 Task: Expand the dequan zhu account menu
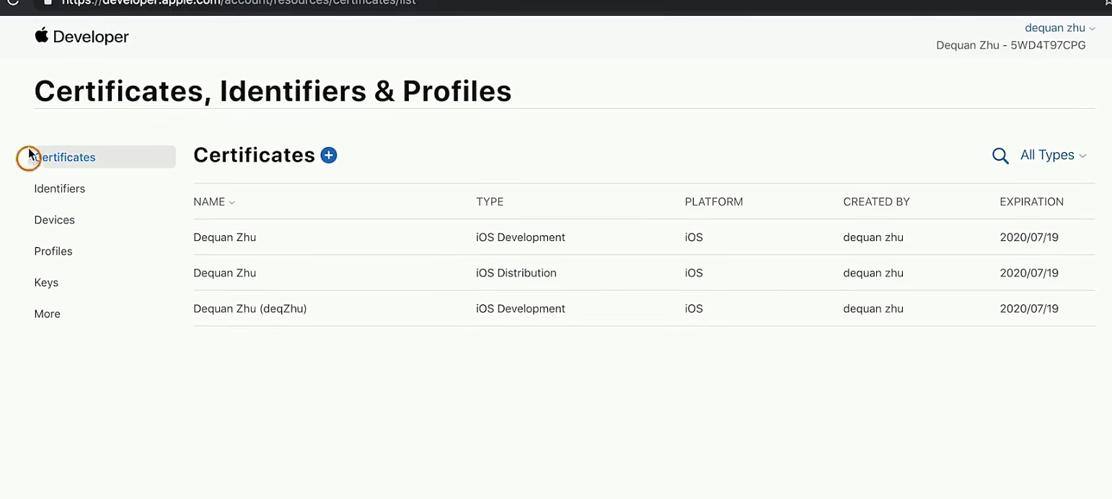[x=1059, y=28]
